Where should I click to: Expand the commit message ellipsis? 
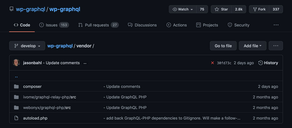[85, 63]
